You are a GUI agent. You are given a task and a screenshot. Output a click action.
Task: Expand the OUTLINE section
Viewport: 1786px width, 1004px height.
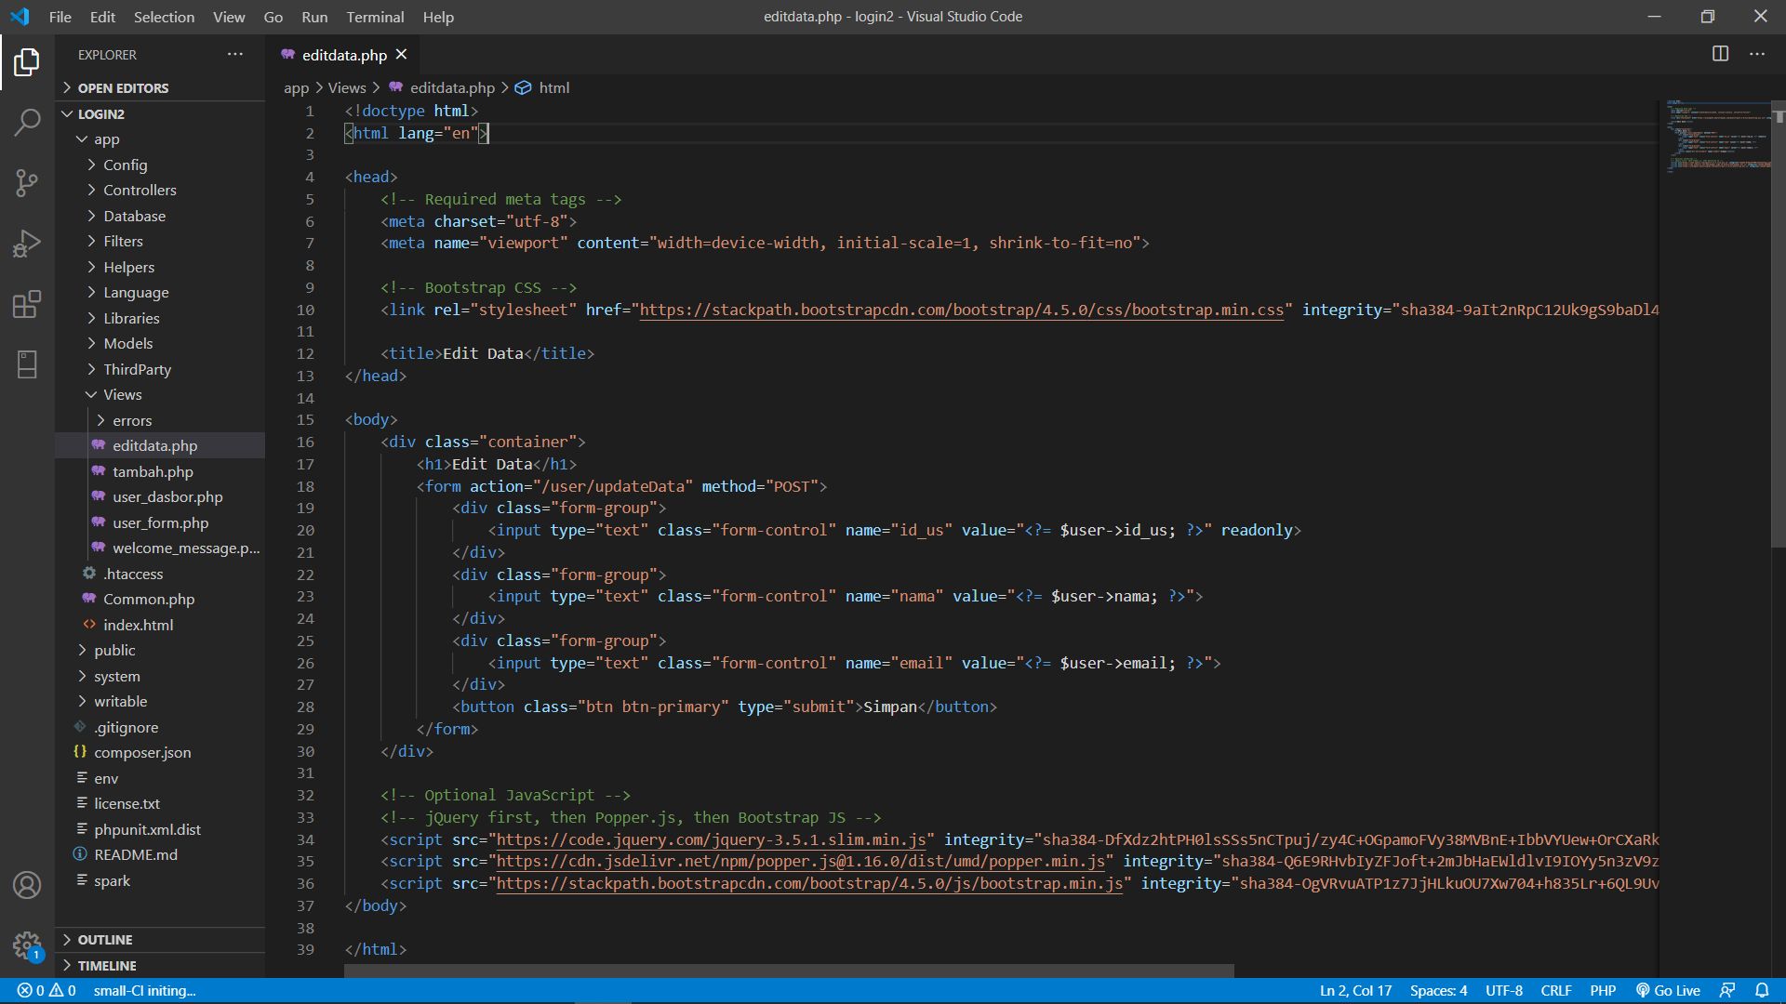pos(104,940)
